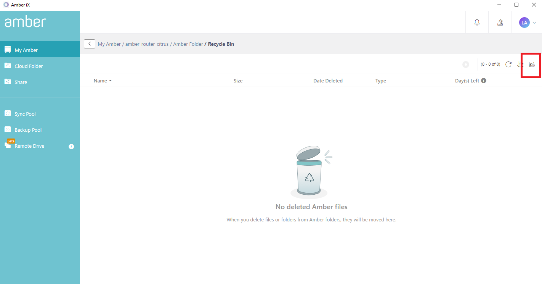Click the Share folder icon

pyautogui.click(x=8, y=82)
